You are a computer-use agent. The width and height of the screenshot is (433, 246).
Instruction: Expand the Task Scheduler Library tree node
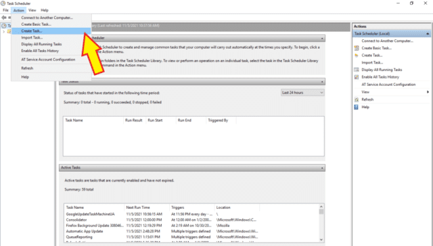(x=3, y=32)
